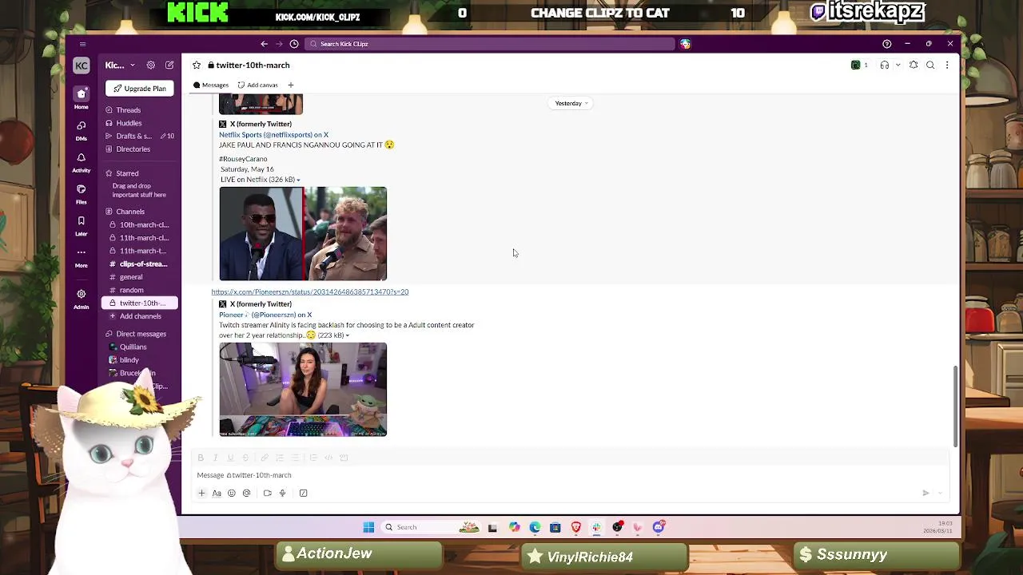Open the x.com Pioneerszn status link
Screen dimensions: 1023x575
309,292
